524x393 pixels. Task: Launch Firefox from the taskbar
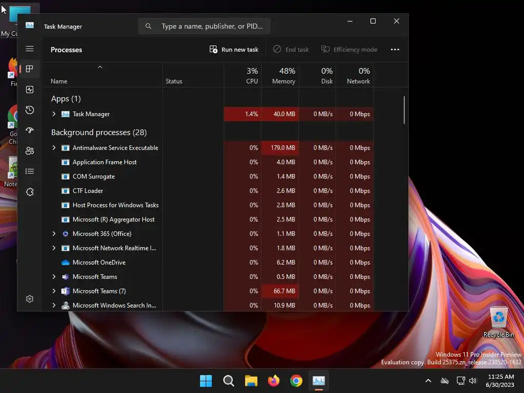pos(274,381)
